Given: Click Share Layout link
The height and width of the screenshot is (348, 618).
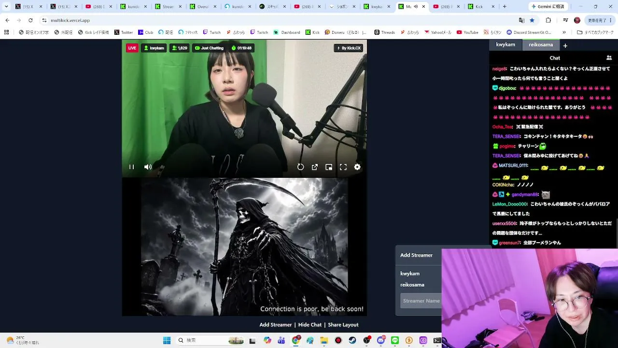Looking at the screenshot, I should click(x=343, y=325).
